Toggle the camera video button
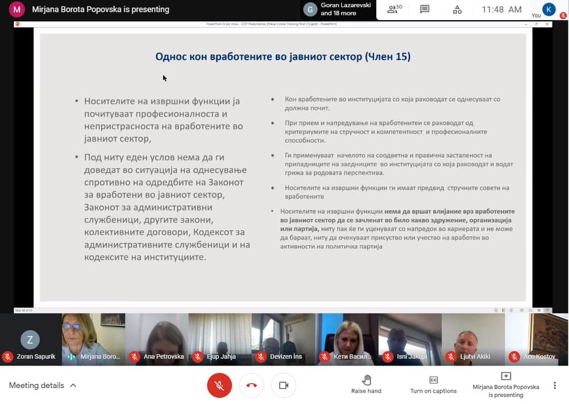This screenshot has height=404, width=569. 283,386
